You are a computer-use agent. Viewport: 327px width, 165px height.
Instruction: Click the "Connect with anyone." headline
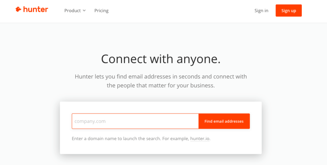(161, 59)
